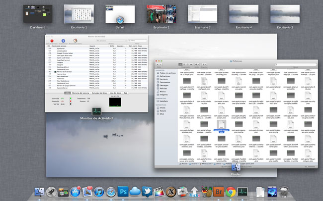The width and height of the screenshot is (323, 201).
Task: Launch Google Chrome from the Dock
Action: (230, 192)
